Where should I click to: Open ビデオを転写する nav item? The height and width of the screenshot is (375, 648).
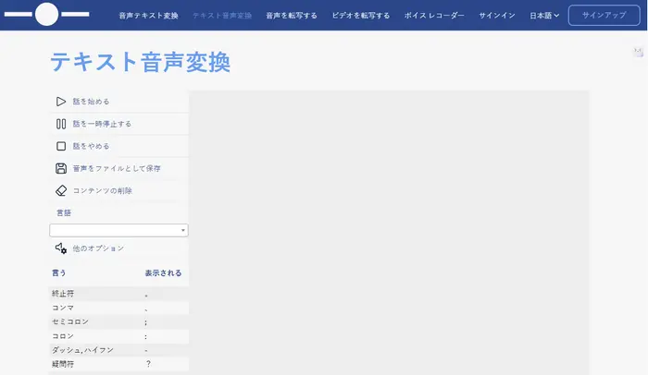click(x=361, y=16)
